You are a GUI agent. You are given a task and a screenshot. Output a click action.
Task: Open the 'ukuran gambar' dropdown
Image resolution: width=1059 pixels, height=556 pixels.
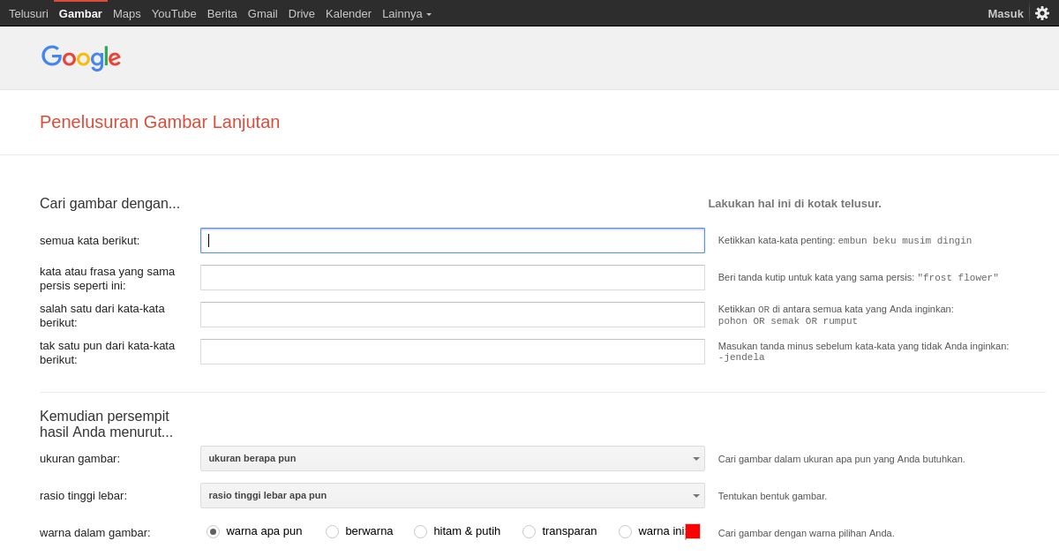(x=452, y=458)
